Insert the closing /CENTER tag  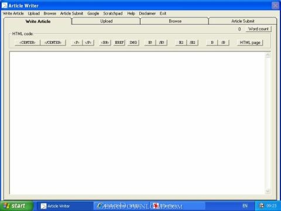[x=53, y=43]
